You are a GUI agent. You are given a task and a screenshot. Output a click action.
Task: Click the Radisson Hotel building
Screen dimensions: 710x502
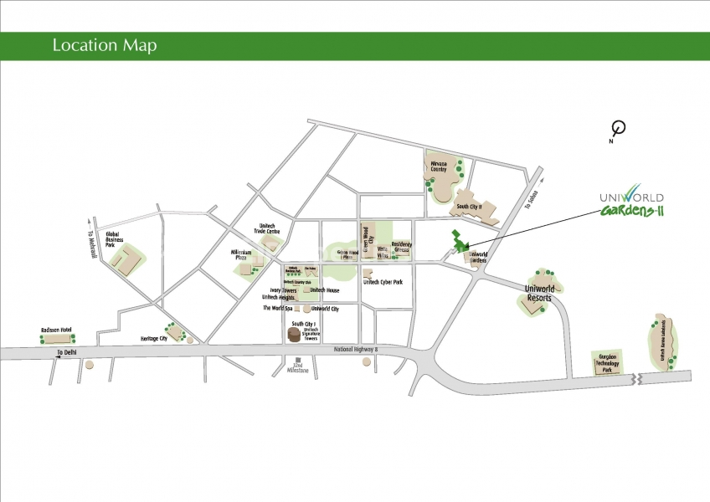point(57,339)
